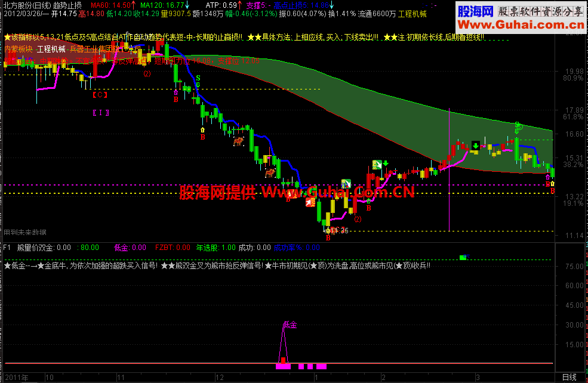
Task: Click the 熊量价双金: 0.00 indicator label
Action: [44, 248]
